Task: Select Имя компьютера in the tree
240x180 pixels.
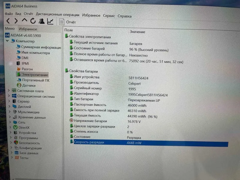Action: pyautogui.click(x=33, y=52)
